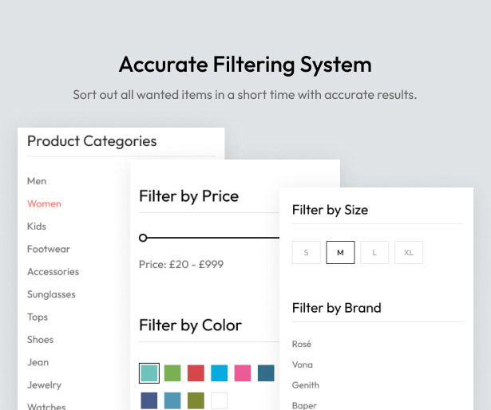Choose the green color swatch
The width and height of the screenshot is (491, 410).
[x=172, y=373]
